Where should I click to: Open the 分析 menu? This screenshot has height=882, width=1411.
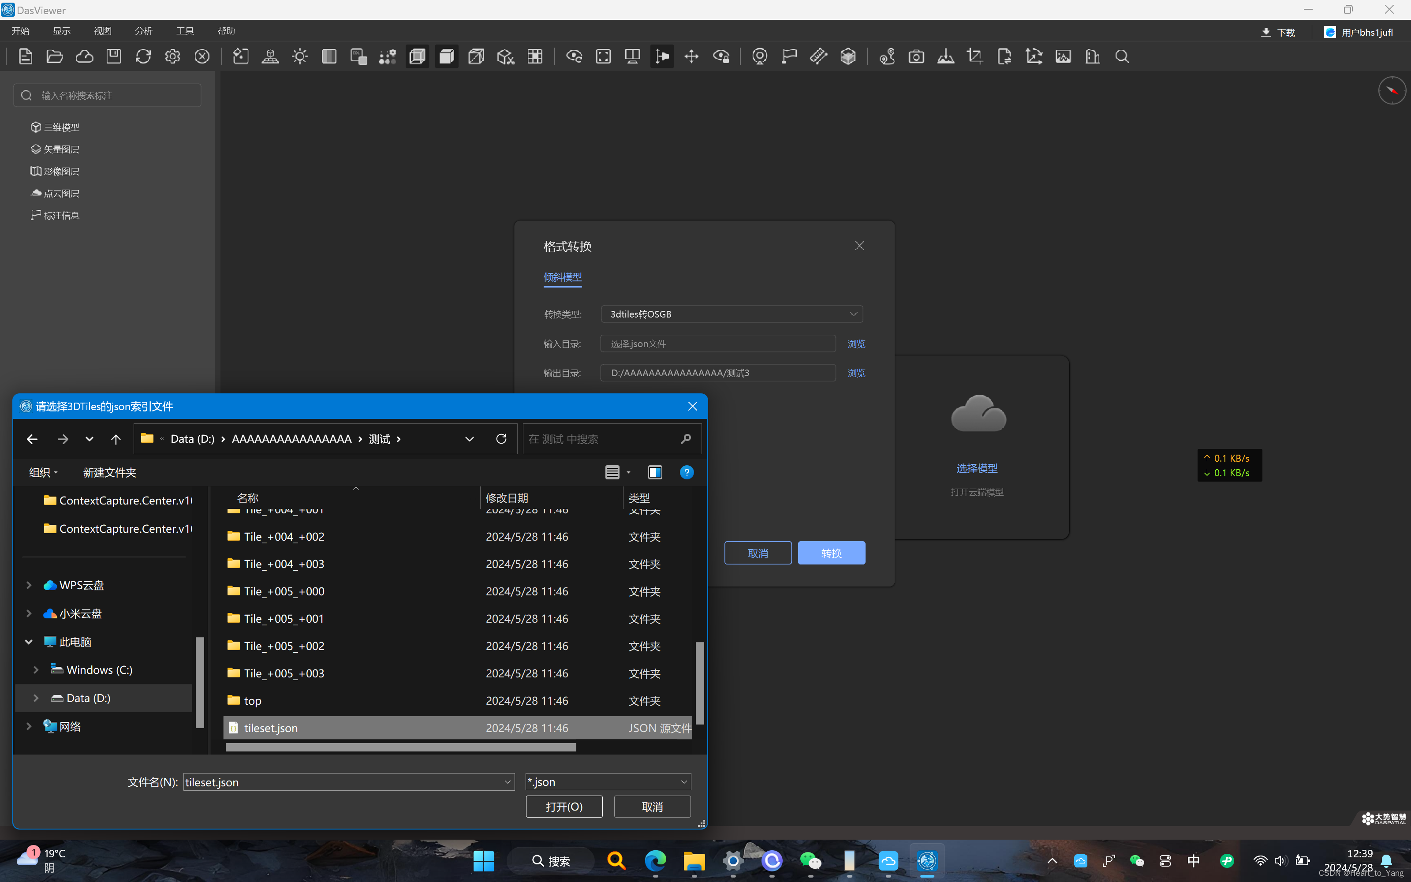click(143, 31)
